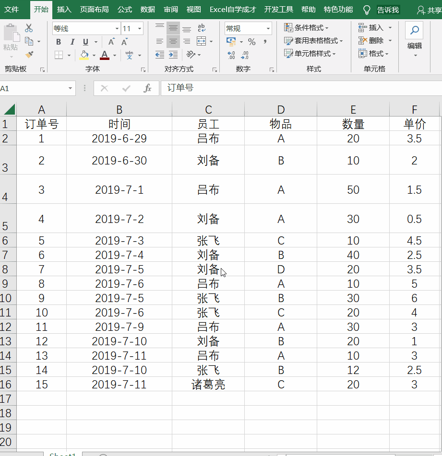442x456 pixels.
Task: Open number group dialog launcher
Action: coord(272,70)
